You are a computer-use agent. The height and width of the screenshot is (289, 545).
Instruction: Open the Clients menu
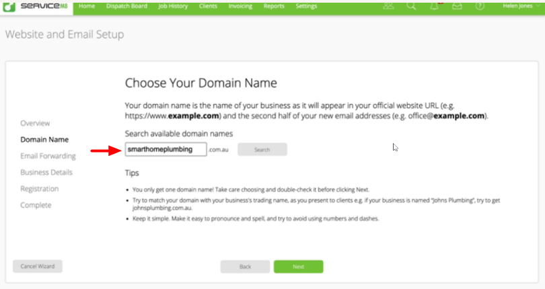(x=208, y=6)
